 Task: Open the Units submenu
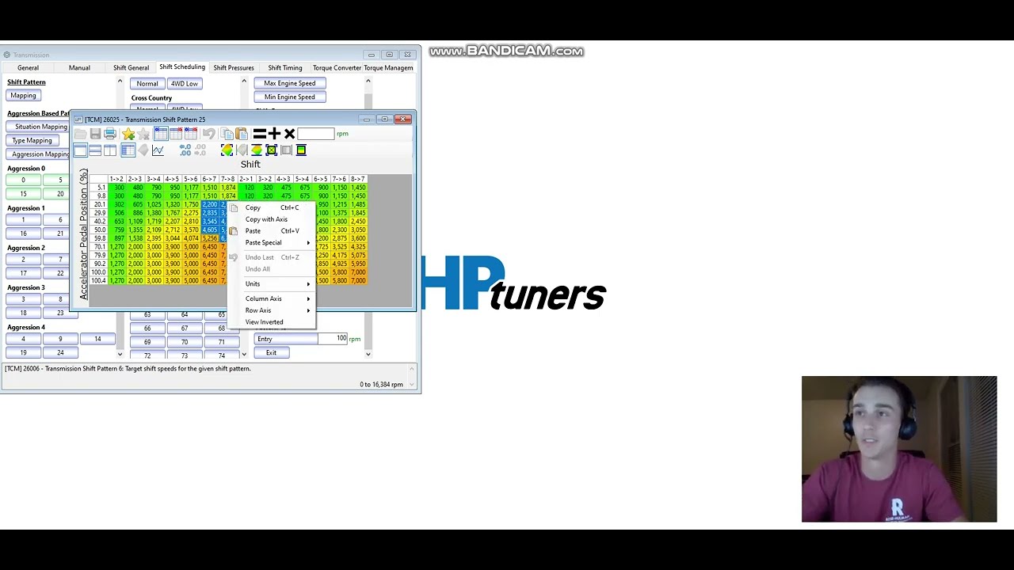point(272,284)
